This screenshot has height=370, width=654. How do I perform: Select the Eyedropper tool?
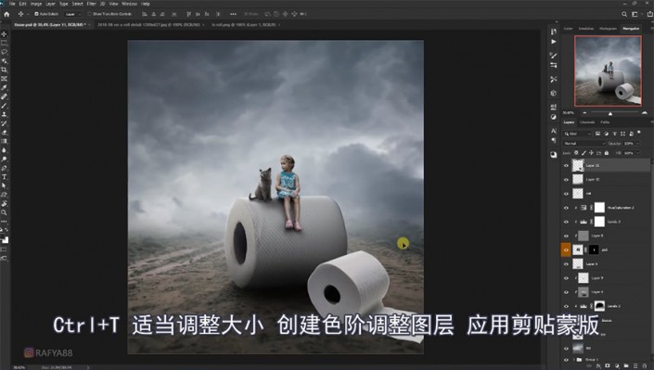[4, 87]
